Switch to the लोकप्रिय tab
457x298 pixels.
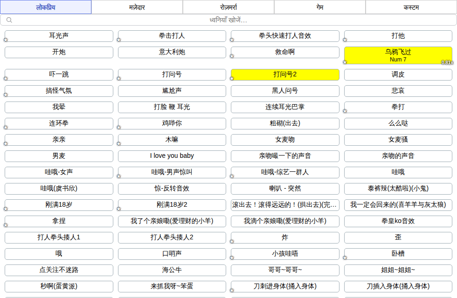pos(46,7)
